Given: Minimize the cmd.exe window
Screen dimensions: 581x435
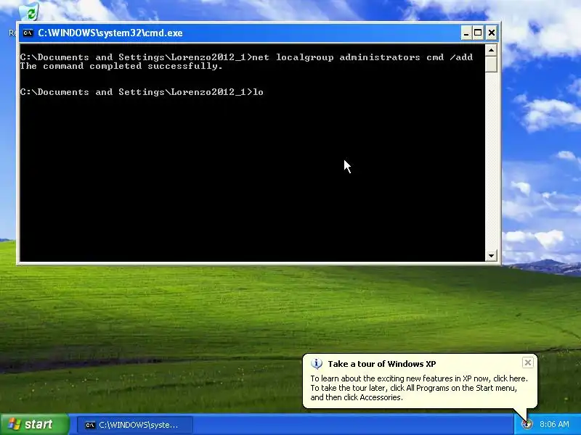Looking at the screenshot, I should coord(466,33).
